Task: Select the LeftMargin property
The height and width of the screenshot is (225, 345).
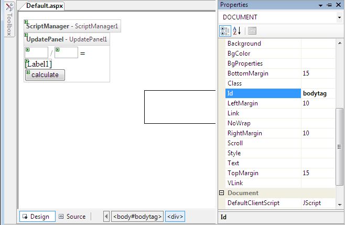Action: [263, 103]
